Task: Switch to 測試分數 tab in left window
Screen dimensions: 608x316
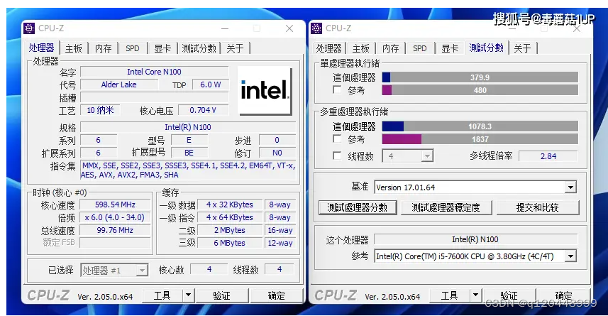Action: (x=199, y=48)
